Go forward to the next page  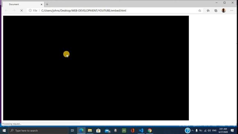coord(14,10)
